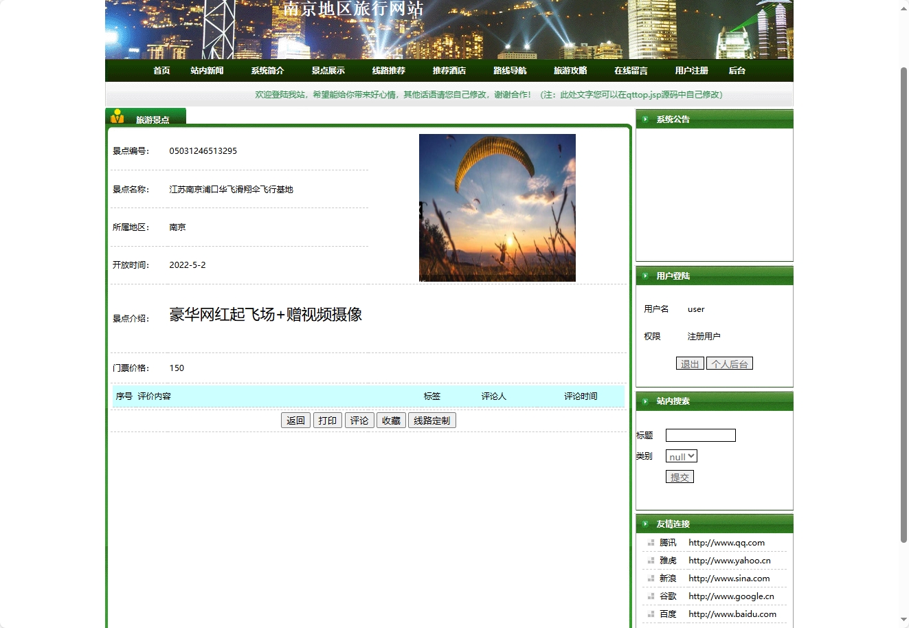The height and width of the screenshot is (628, 909).
Task: Click the small square icon next to 雅虎
Action: (651, 560)
